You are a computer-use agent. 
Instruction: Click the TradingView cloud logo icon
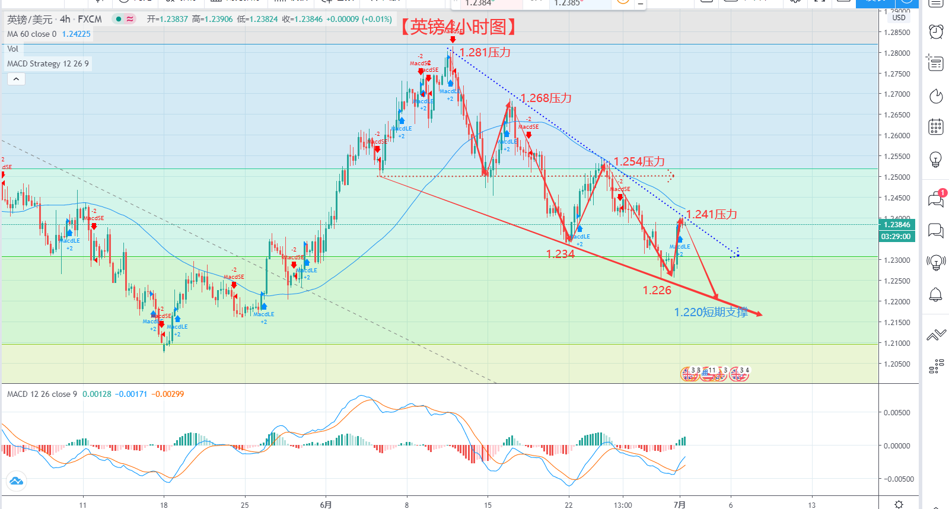(x=16, y=481)
